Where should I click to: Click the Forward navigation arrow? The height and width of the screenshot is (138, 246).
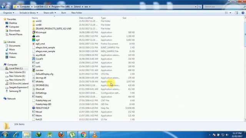pos(8,7)
